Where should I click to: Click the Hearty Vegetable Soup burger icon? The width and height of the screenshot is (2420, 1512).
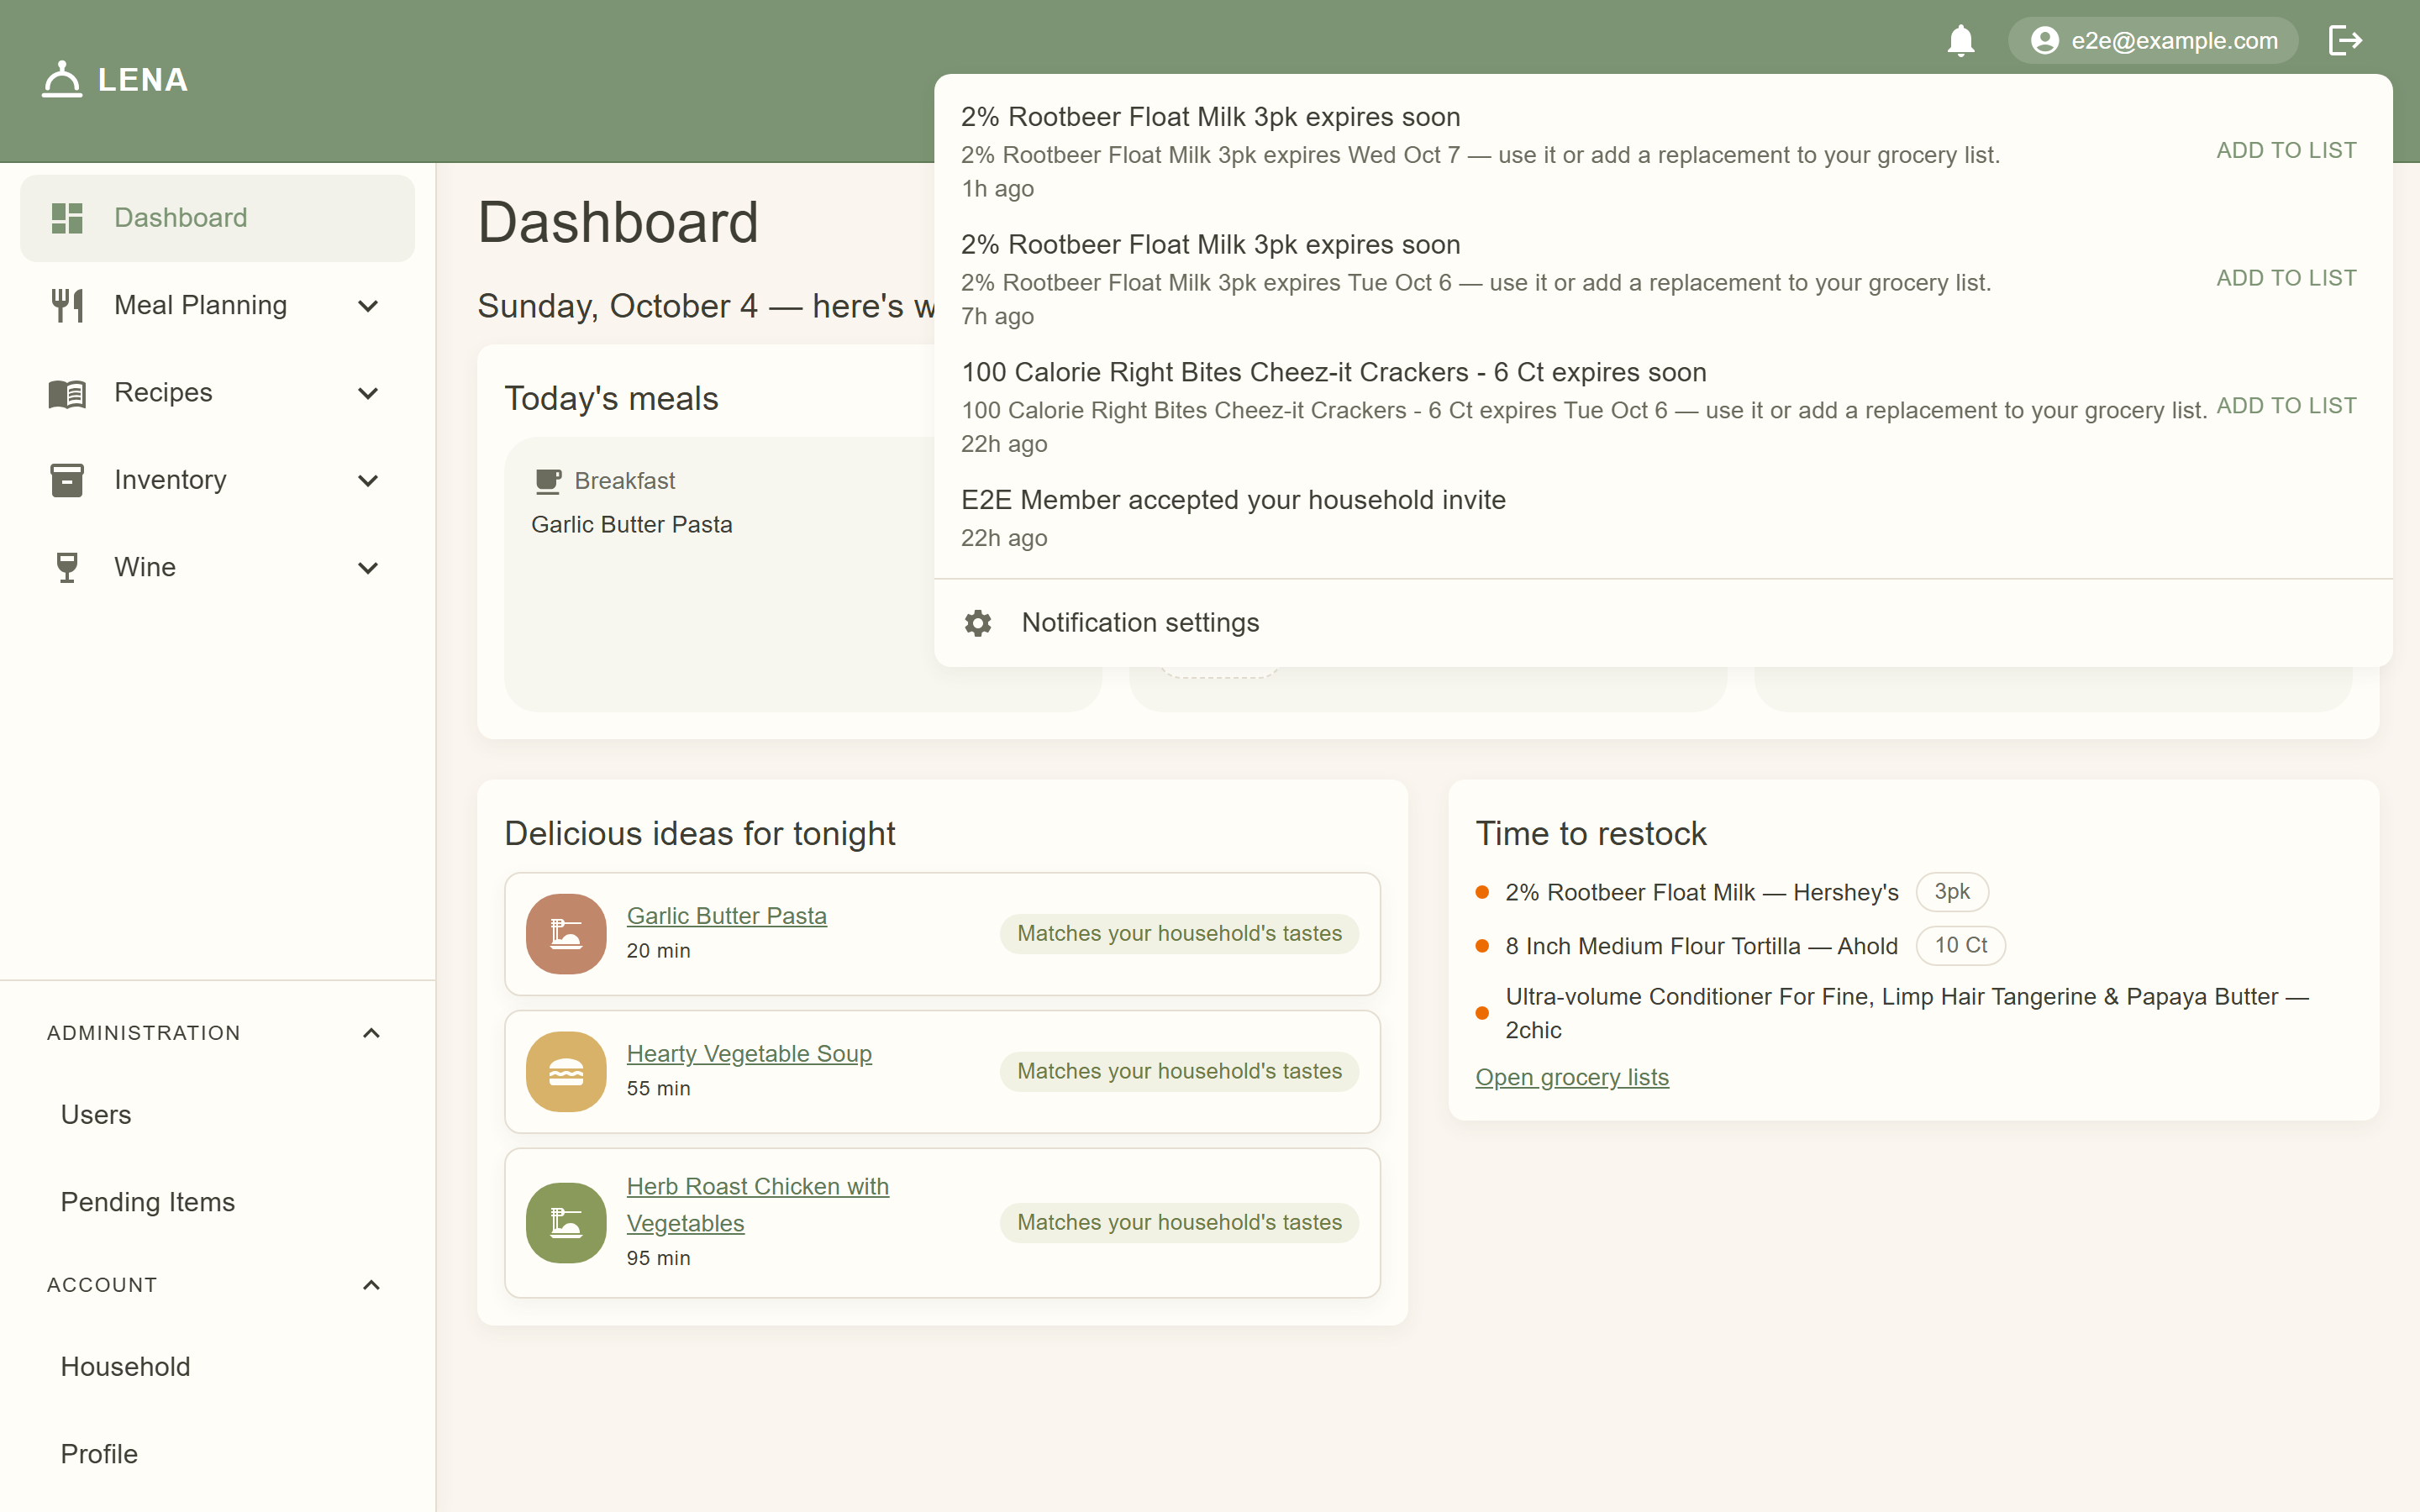pos(566,1072)
